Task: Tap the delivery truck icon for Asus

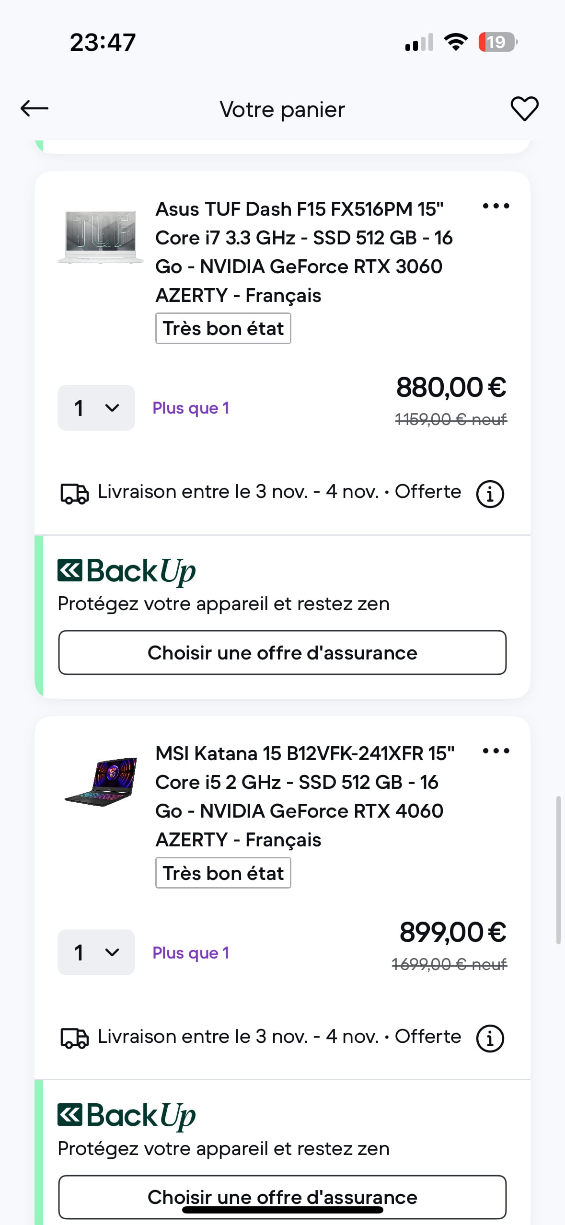Action: point(74,494)
